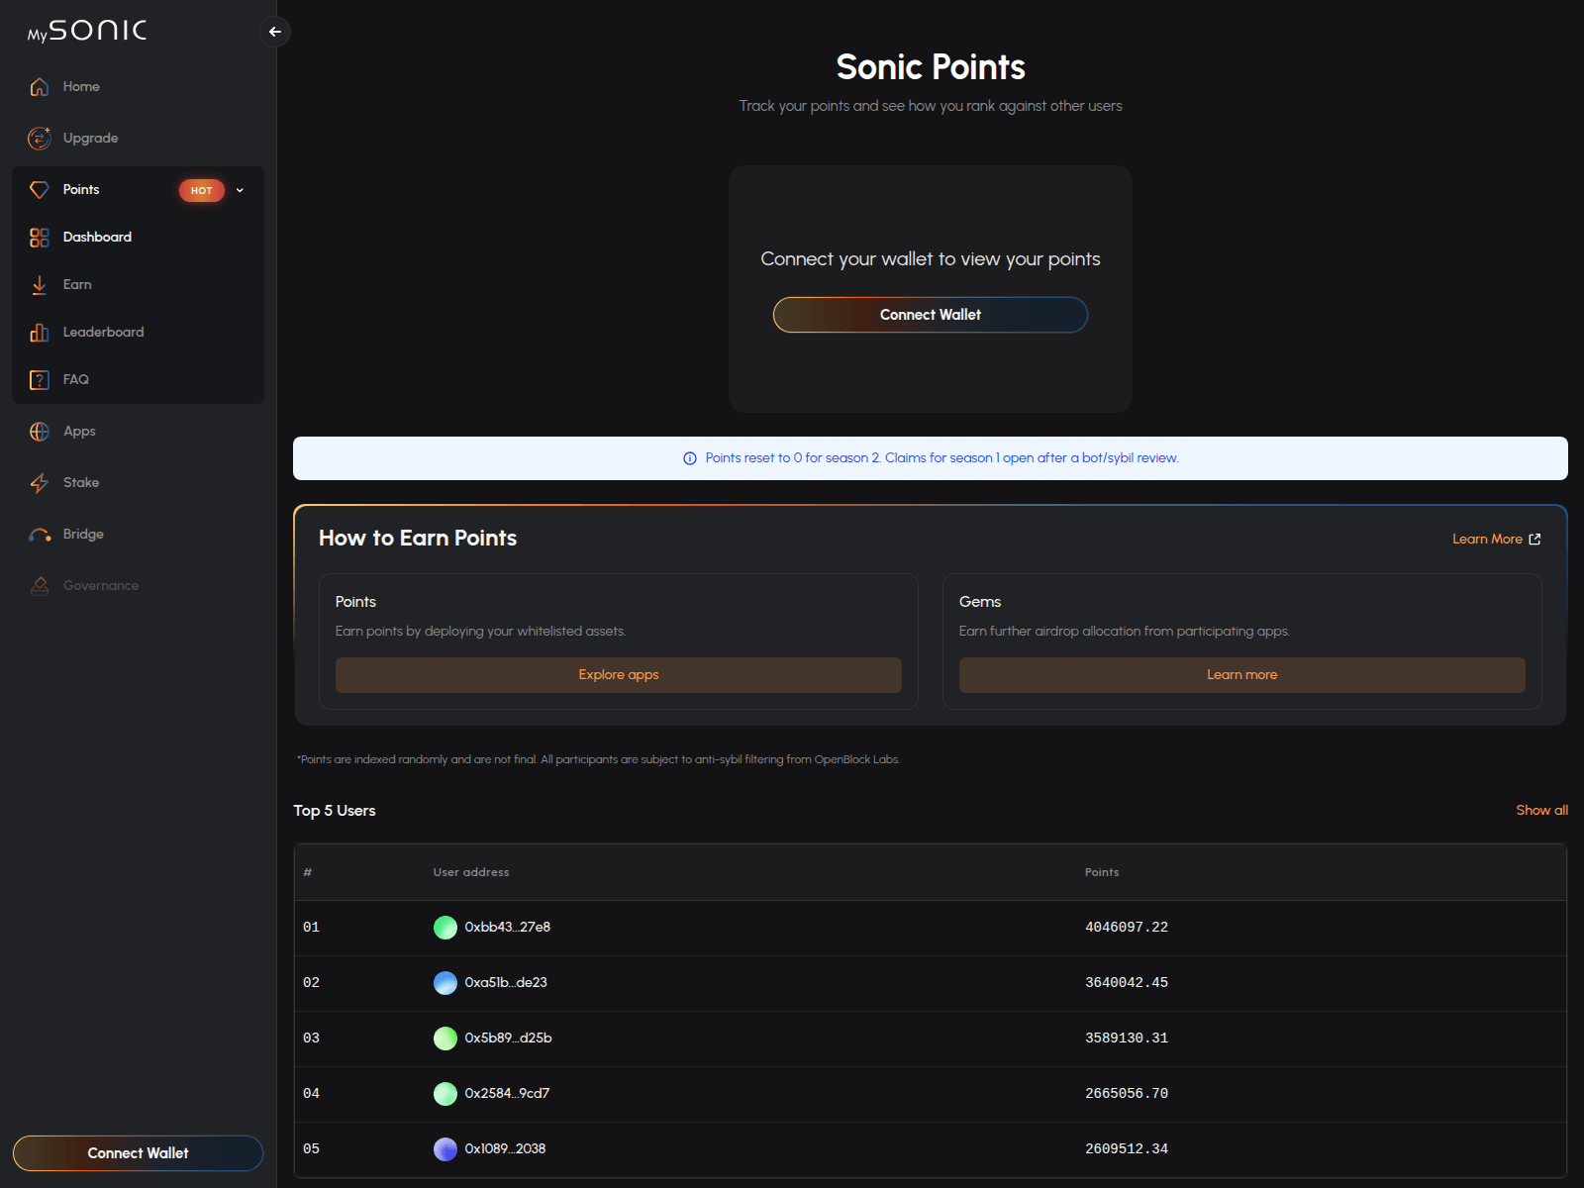The image size is (1584, 1188).
Task: Click Connect Wallet at sidebar bottom
Action: (138, 1153)
